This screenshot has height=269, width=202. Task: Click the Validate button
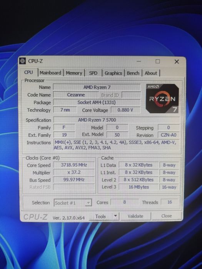[x=135, y=216]
